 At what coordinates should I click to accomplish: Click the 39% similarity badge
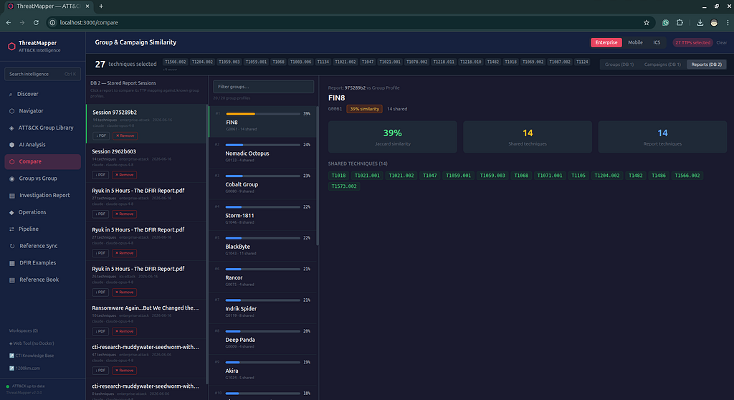click(x=364, y=109)
